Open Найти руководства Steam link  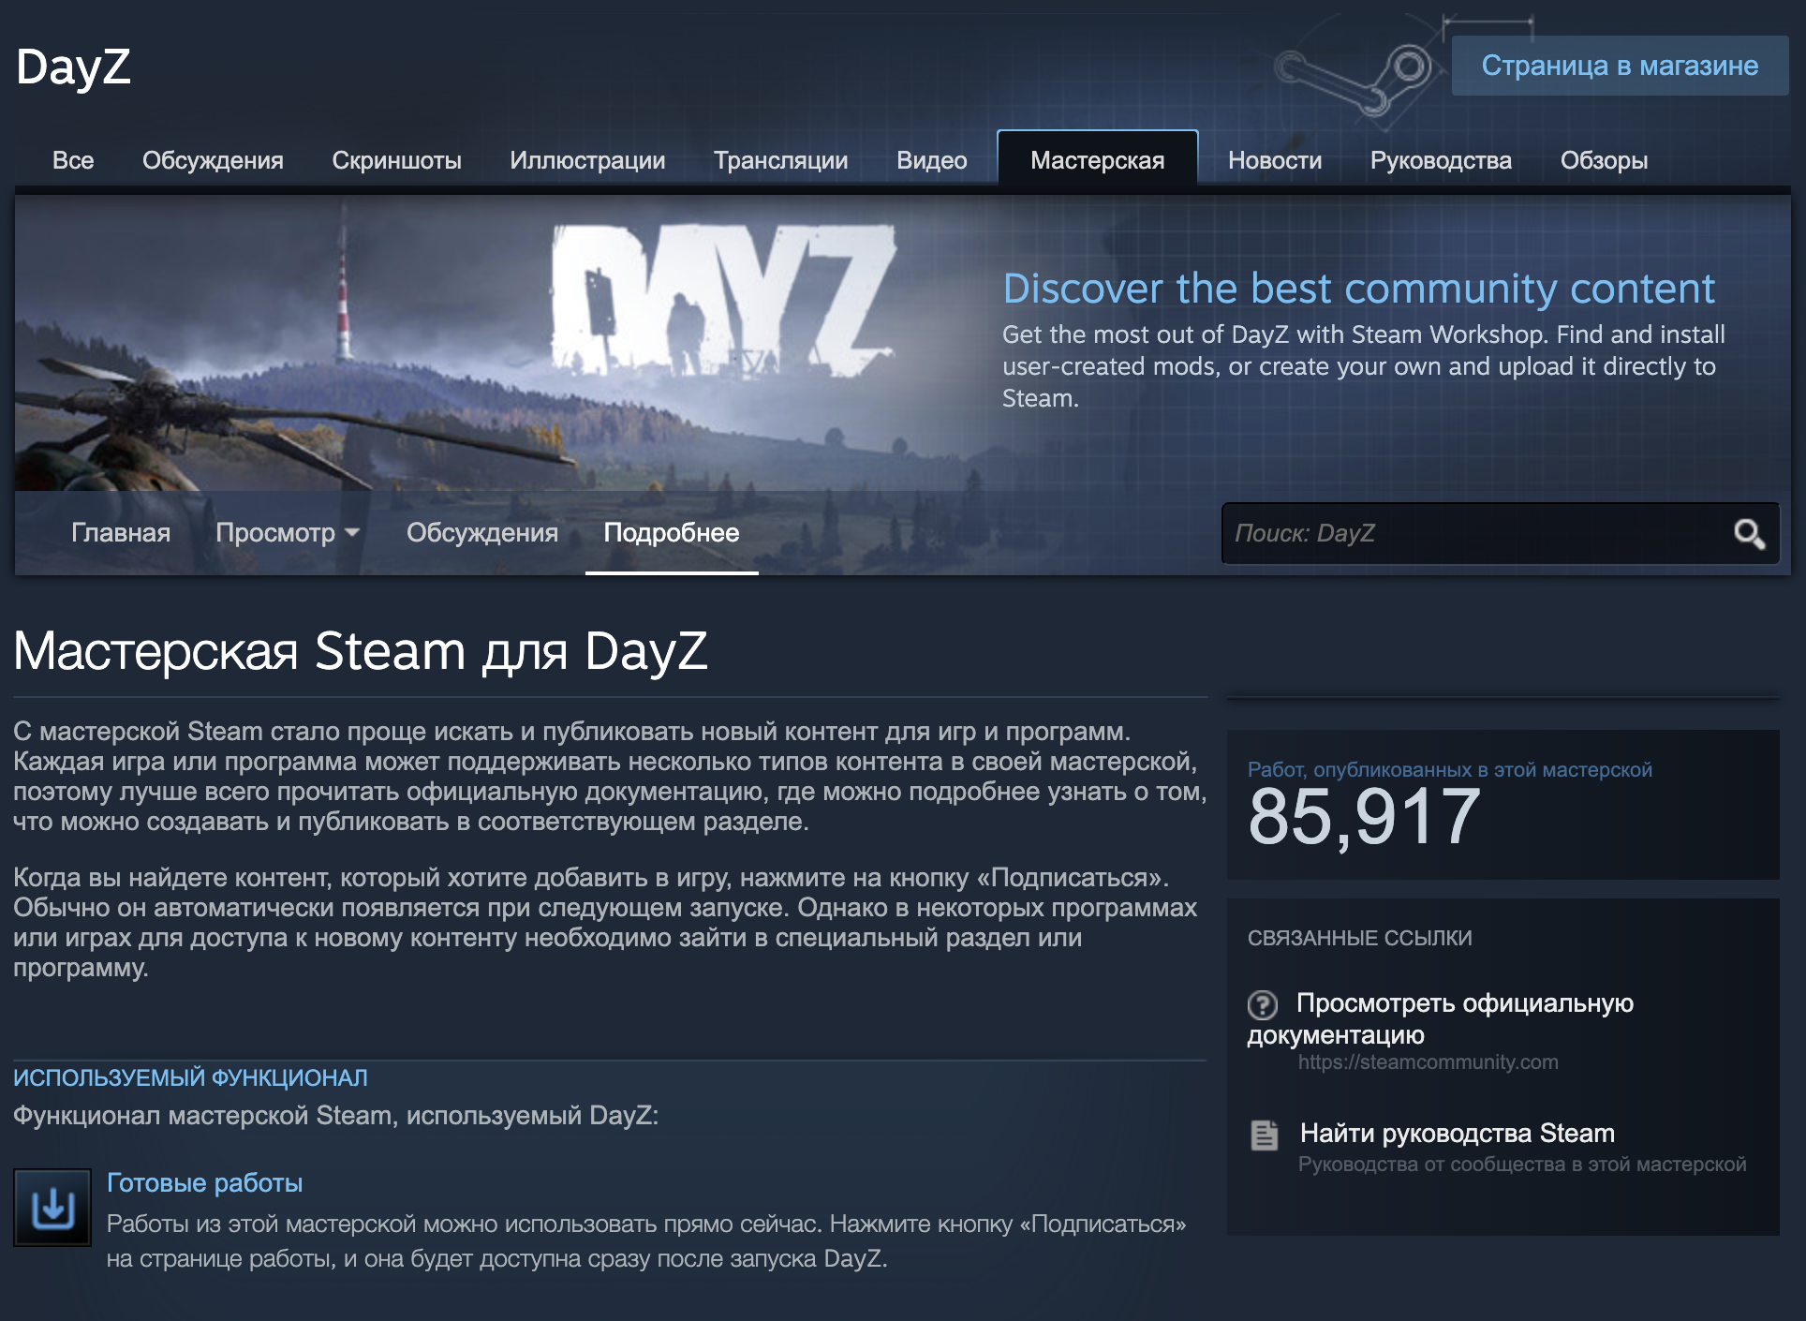point(1457,1134)
